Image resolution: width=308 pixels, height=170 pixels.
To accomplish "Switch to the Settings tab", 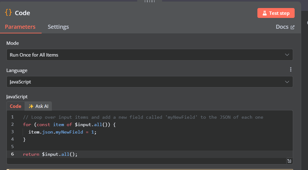I will (x=58, y=27).
